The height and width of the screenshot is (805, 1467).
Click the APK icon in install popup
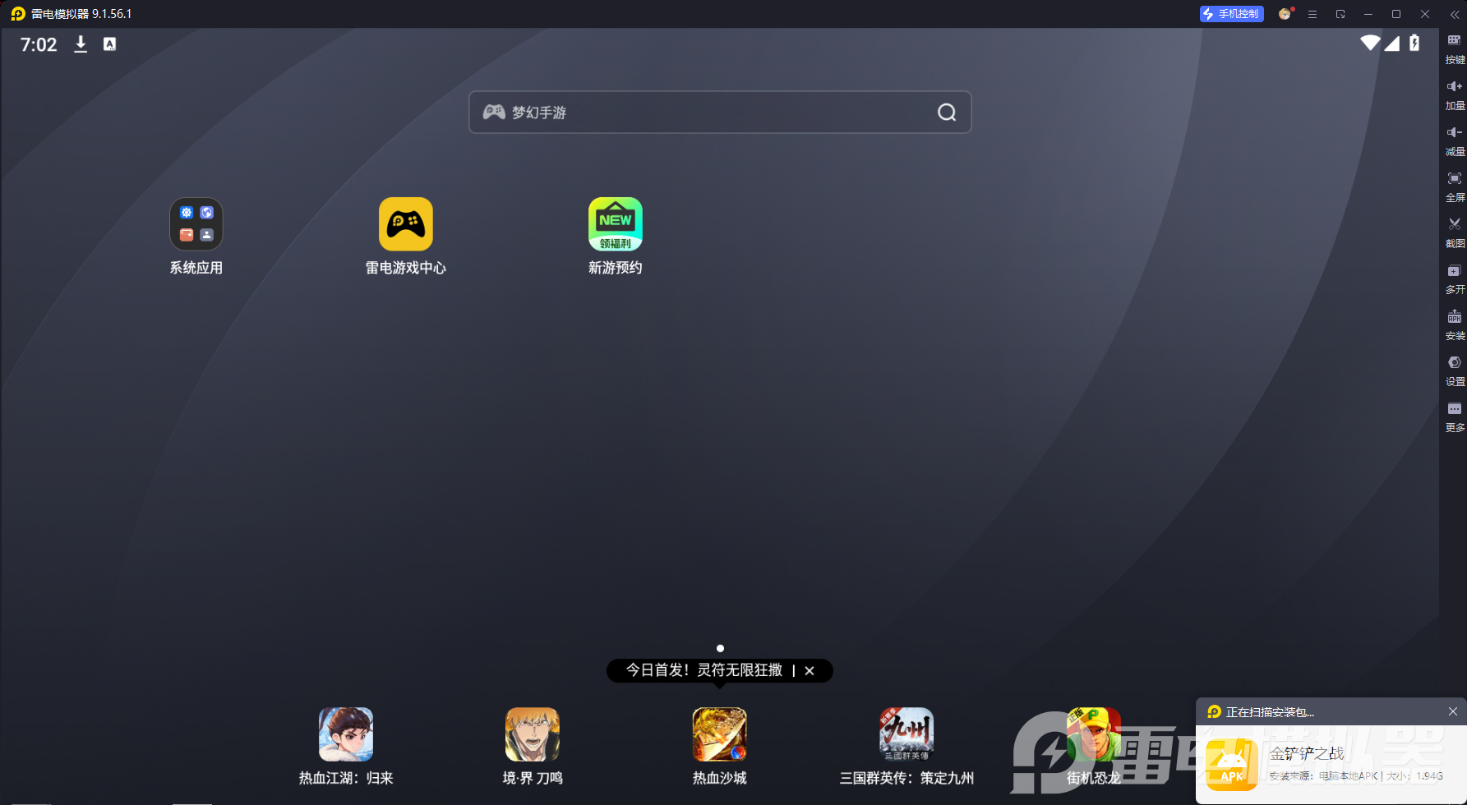pos(1232,765)
